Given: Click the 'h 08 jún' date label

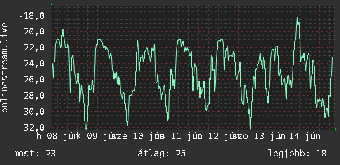Looking at the screenshot, I should (x=57, y=137).
